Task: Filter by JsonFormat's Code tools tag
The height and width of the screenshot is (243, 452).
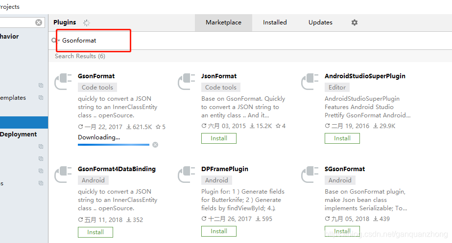Action: [x=221, y=87]
